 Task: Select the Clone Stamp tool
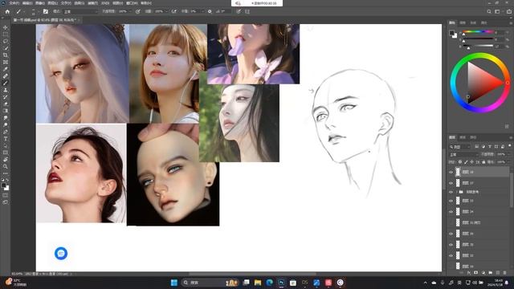tap(6, 90)
